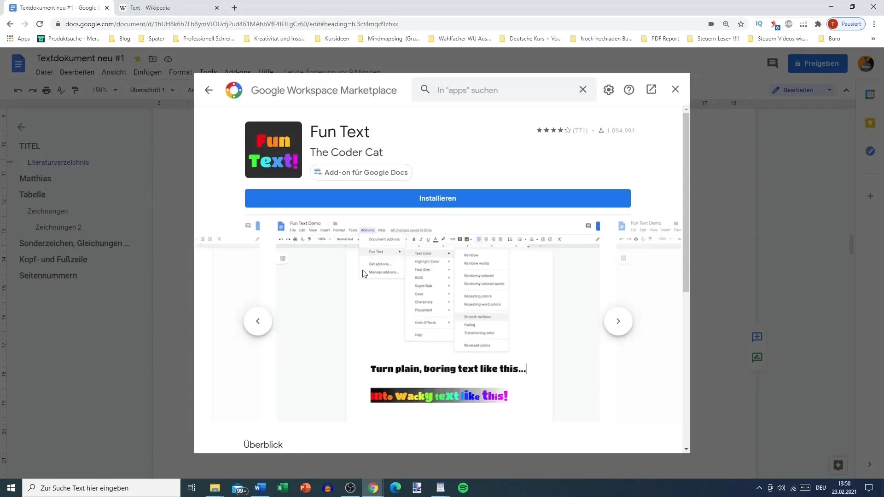The height and width of the screenshot is (497, 884).
Task: Open the Tasks side panel icon
Action: pyautogui.click(x=870, y=151)
